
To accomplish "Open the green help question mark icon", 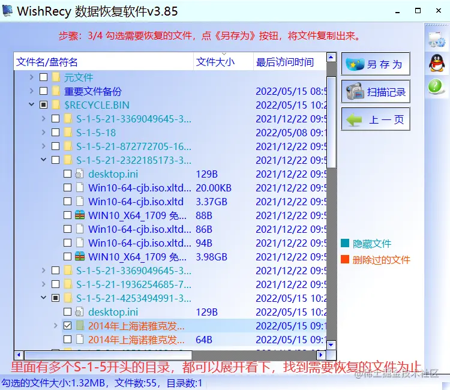I will point(436,86).
